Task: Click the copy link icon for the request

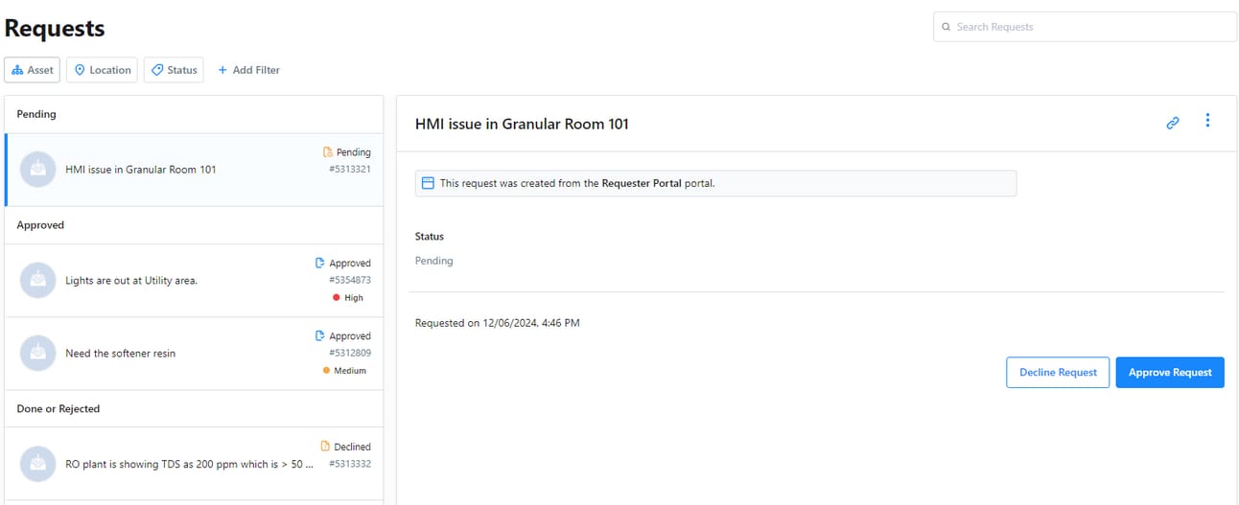Action: click(x=1172, y=123)
